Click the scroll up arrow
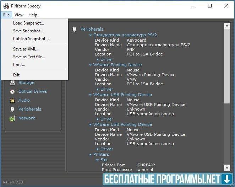Screen dimensions: 235x187 click(227, 26)
